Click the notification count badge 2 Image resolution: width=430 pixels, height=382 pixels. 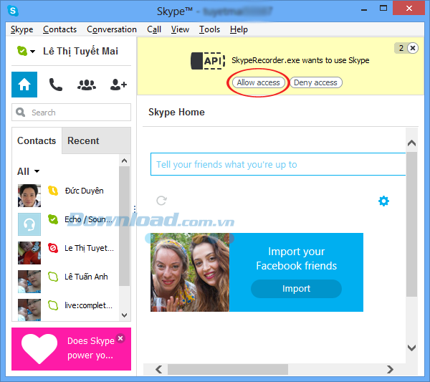pos(401,48)
